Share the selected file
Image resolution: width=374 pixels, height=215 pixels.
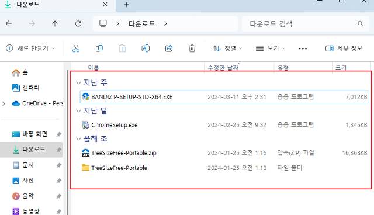pos(169,48)
